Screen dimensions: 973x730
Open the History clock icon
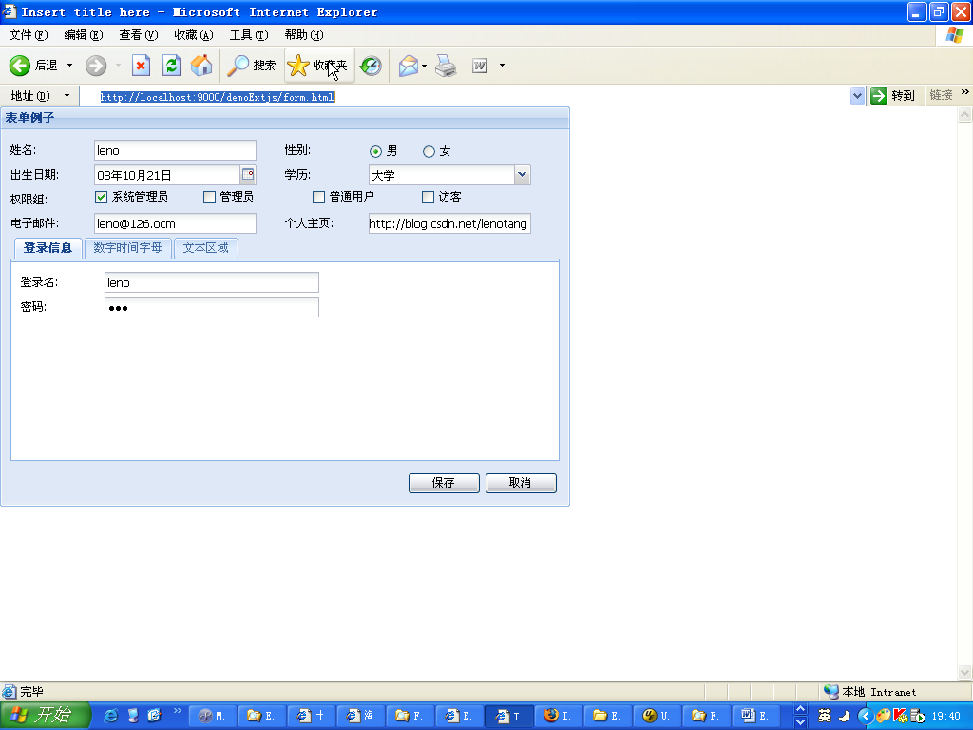(372, 66)
